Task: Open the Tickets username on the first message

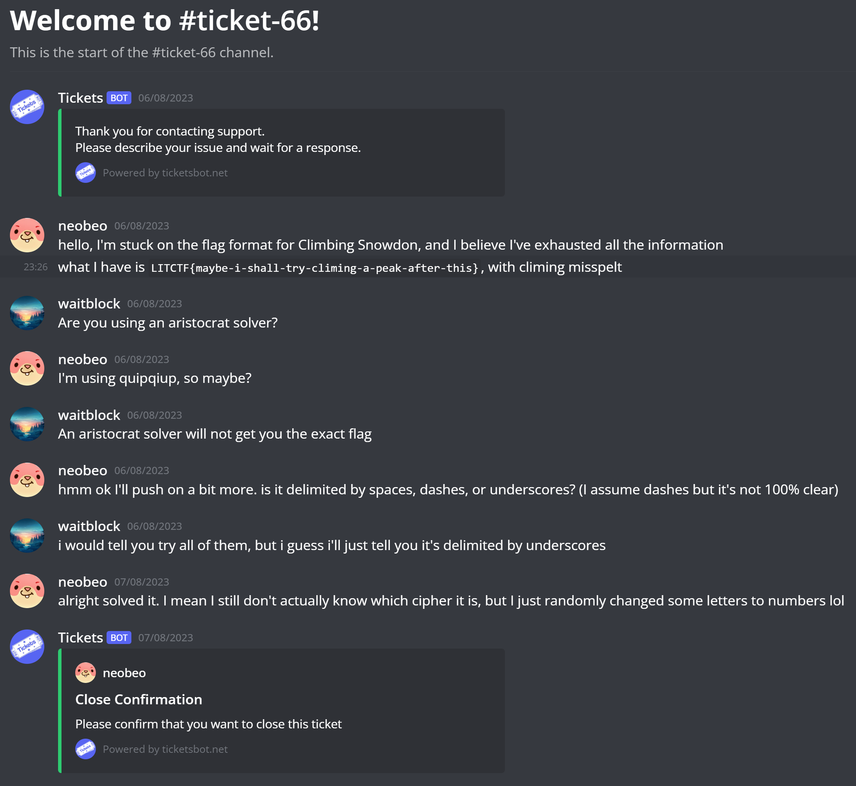Action: pyautogui.click(x=81, y=98)
